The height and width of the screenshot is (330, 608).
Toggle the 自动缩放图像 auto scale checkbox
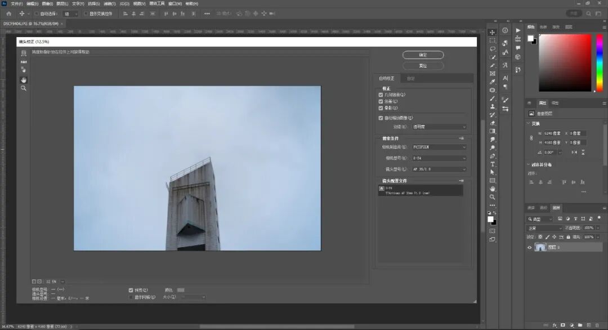point(381,118)
